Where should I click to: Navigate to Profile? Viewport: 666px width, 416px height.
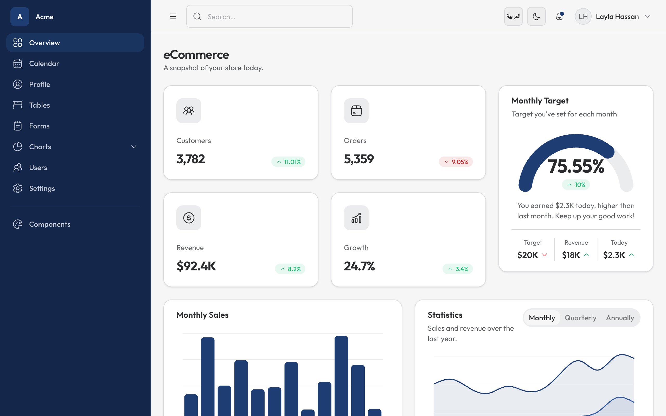75,84
